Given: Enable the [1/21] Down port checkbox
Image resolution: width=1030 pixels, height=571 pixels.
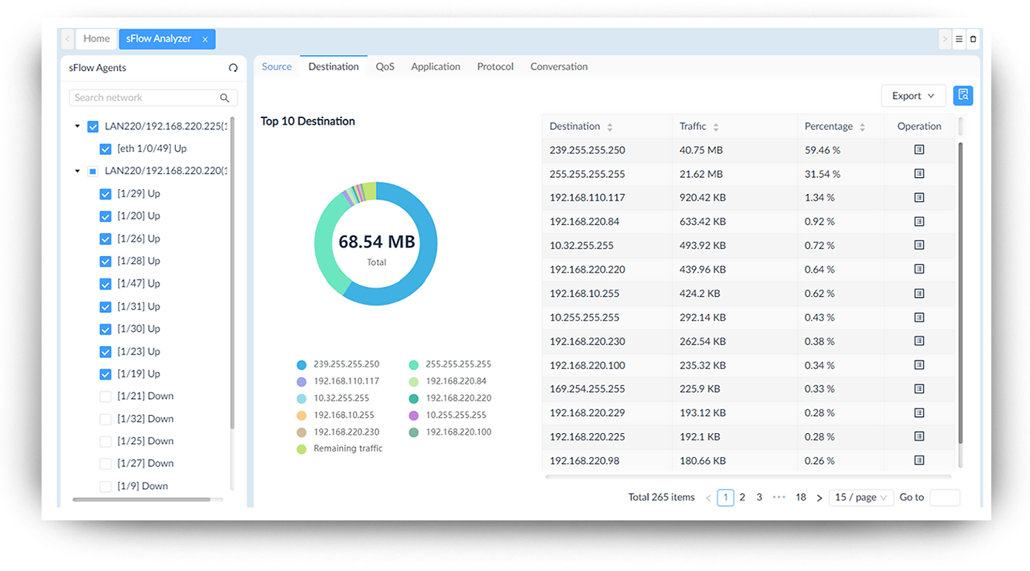Looking at the screenshot, I should 106,397.
